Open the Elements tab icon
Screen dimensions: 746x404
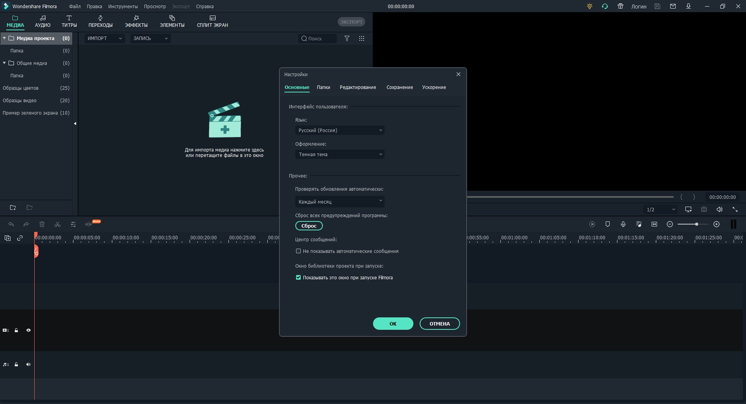click(x=172, y=18)
